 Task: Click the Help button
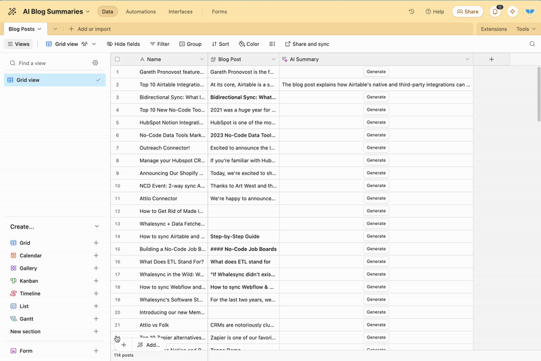(x=435, y=11)
